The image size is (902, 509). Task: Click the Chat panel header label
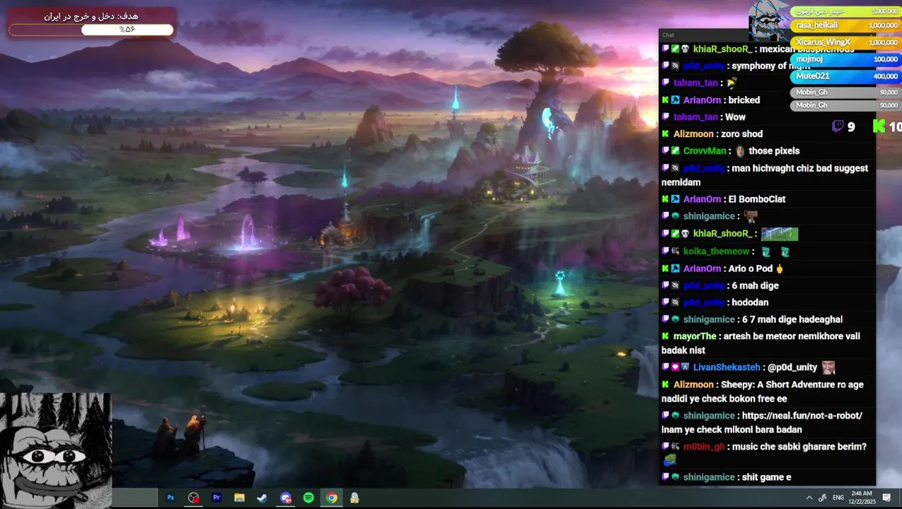(x=668, y=35)
